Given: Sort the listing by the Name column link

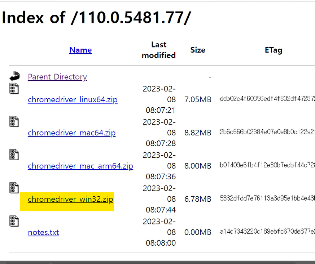Looking at the screenshot, I should click(x=80, y=50).
